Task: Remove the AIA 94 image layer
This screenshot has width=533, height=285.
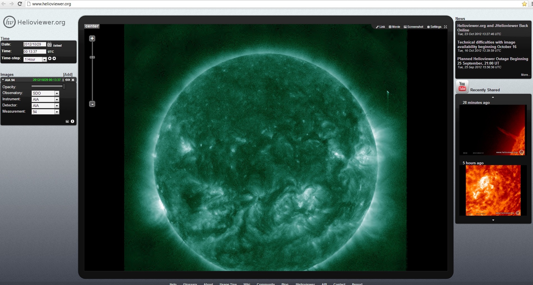Action: pos(73,80)
